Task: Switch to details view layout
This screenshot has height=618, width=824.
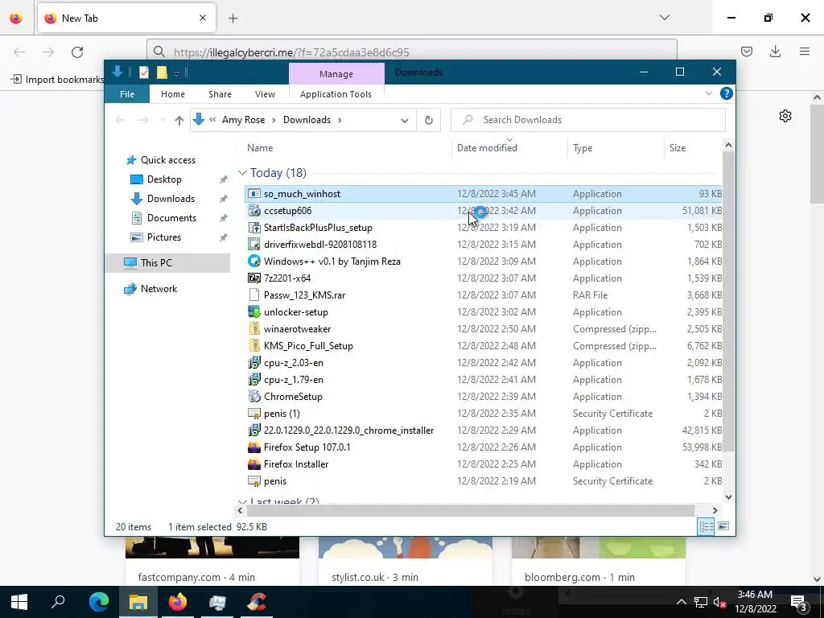Action: [706, 526]
